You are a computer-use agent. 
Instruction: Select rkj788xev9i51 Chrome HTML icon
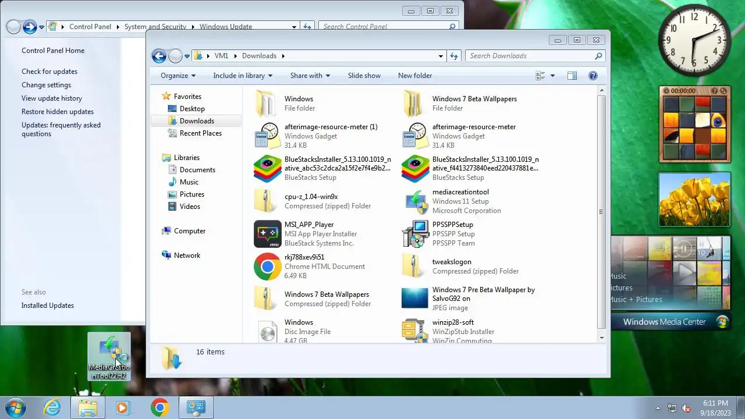[267, 267]
